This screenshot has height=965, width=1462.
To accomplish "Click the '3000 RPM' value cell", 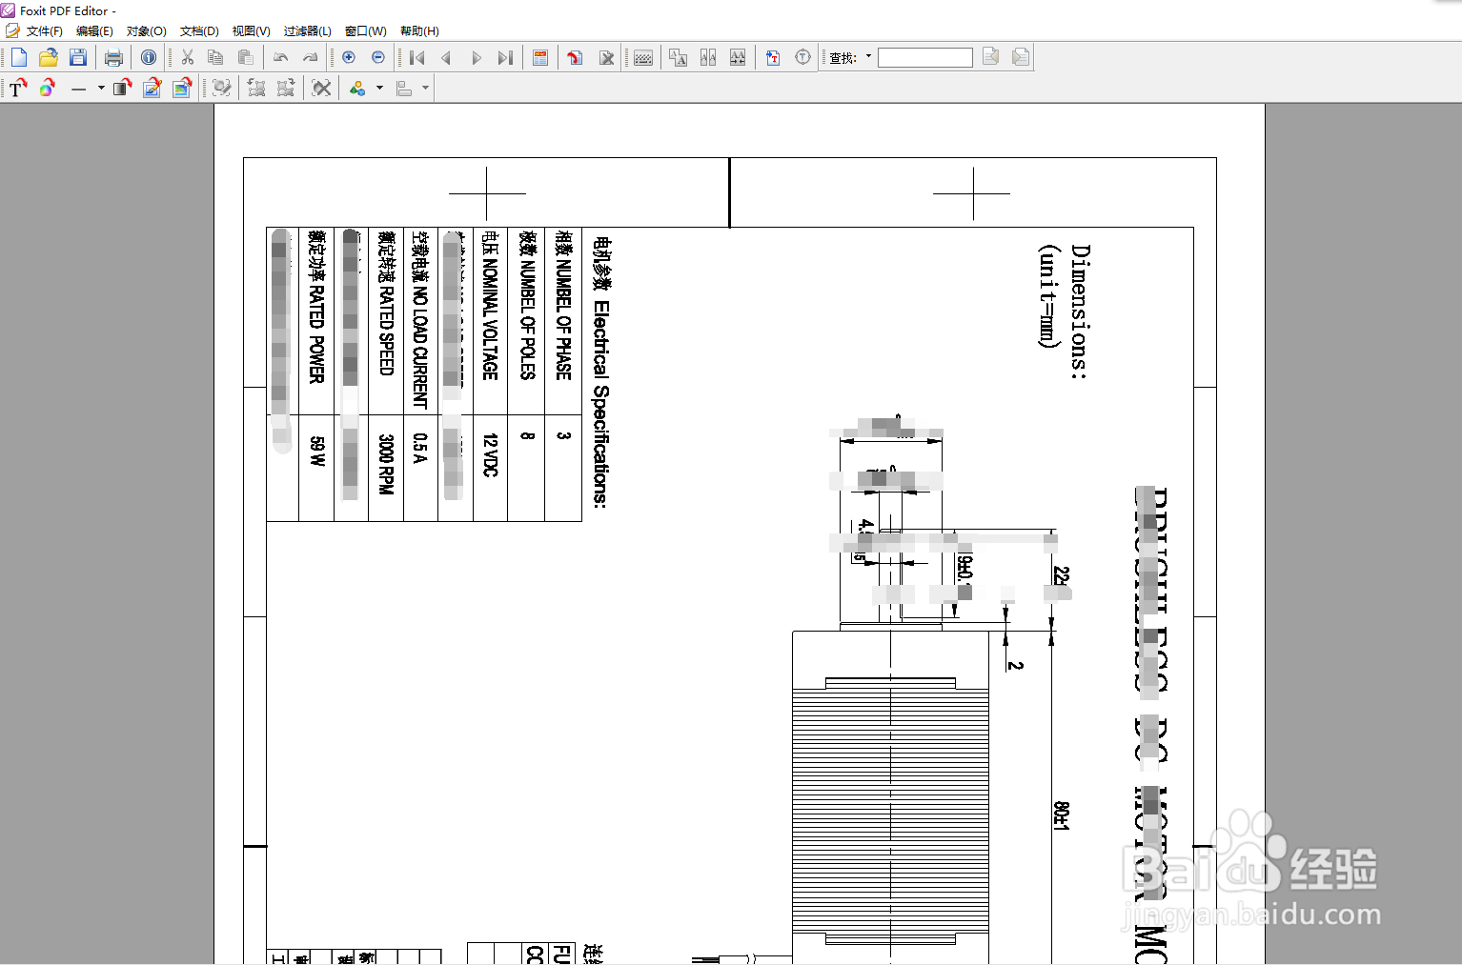I will coord(386,464).
